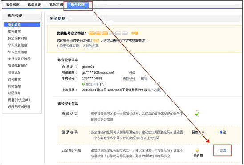Click the 强度: 中 password strength text
244x165 pixels.
(198, 132)
